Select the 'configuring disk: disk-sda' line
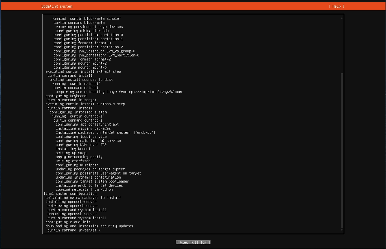386x249 pixels. (x=82, y=31)
